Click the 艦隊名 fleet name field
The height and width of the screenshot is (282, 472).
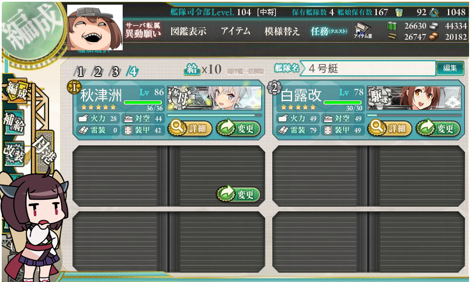click(x=368, y=68)
